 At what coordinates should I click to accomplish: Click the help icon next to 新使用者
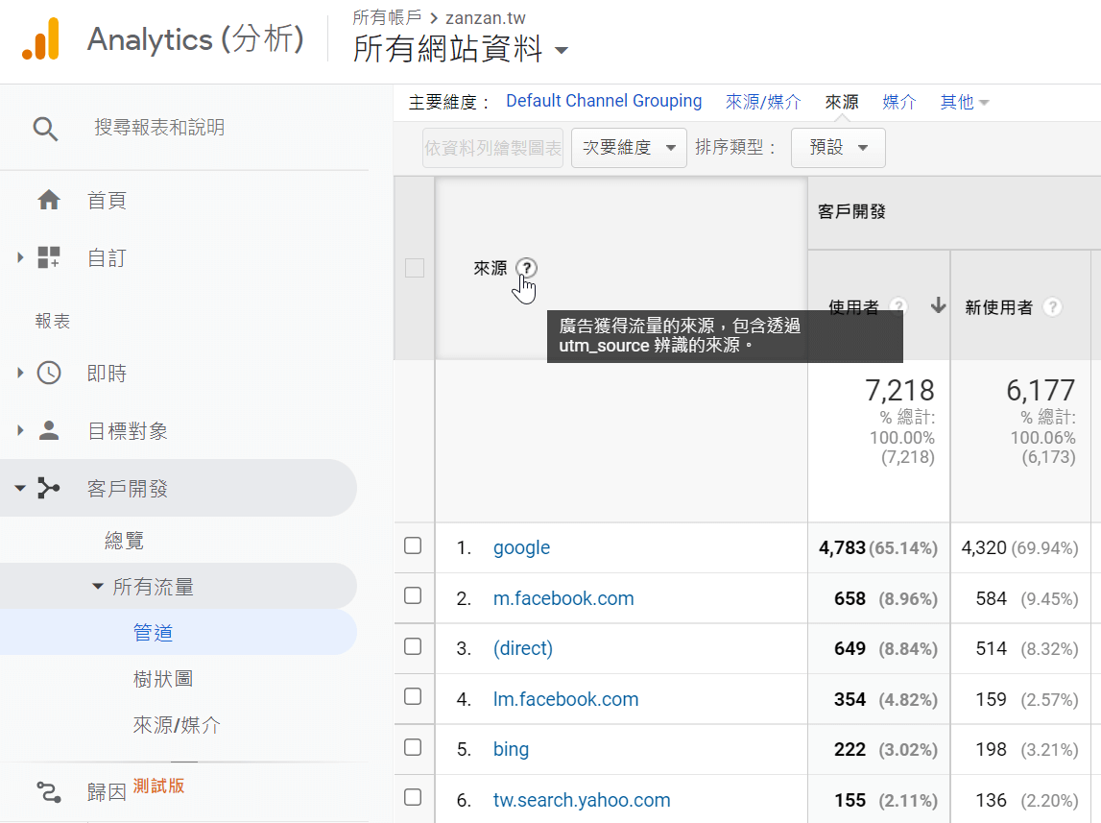click(1052, 307)
